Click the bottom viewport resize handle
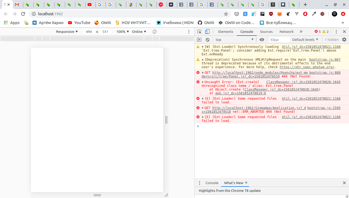The width and height of the screenshot is (349, 198). pos(97,195)
